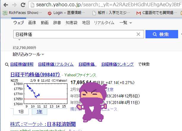Click the browser back arrow
The height and width of the screenshot is (131, 182).
pos(6,5)
